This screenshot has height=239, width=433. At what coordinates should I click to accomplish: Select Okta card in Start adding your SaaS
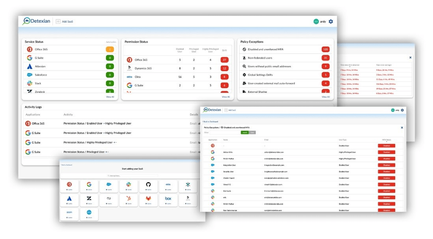pos(168,186)
